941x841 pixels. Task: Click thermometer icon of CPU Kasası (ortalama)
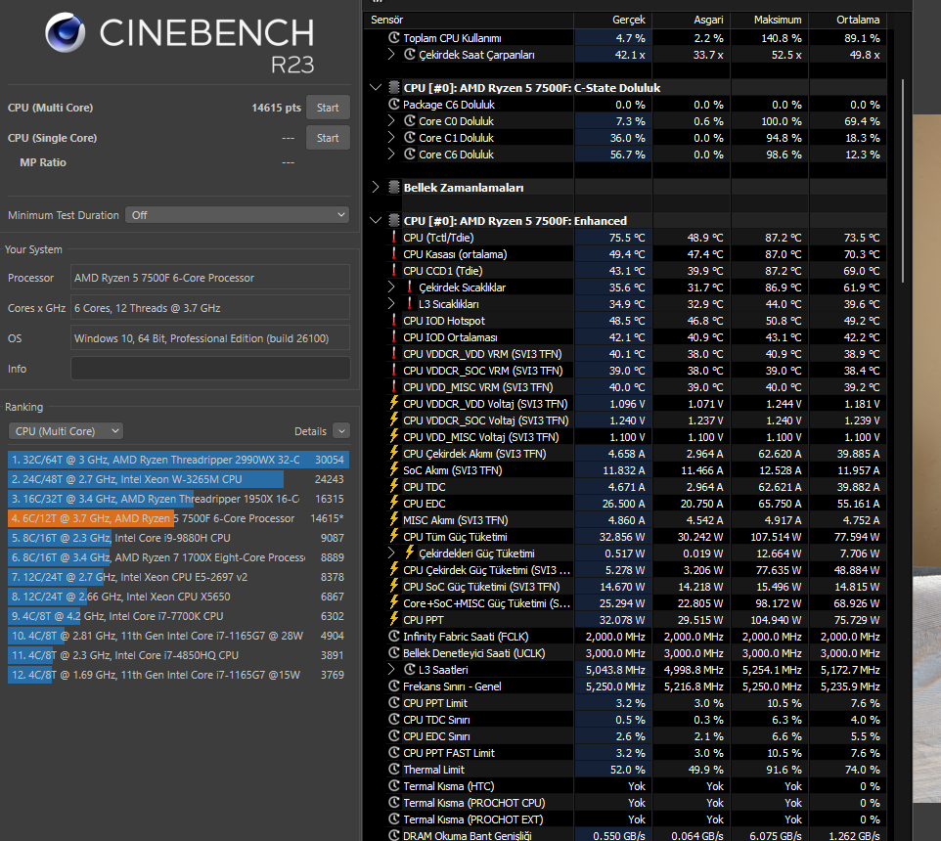394,254
